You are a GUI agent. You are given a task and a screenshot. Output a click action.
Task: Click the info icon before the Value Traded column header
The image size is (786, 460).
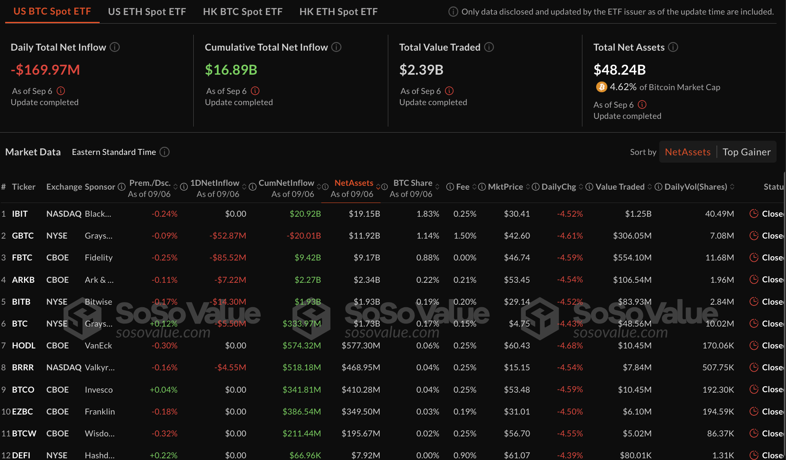click(589, 187)
